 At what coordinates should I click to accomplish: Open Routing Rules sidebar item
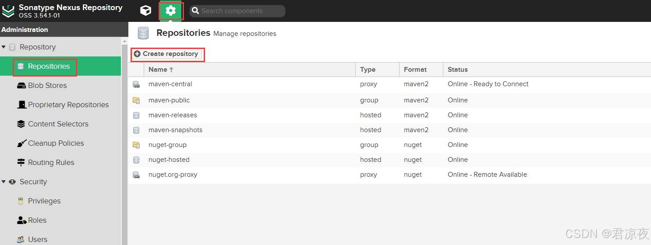[x=51, y=162]
